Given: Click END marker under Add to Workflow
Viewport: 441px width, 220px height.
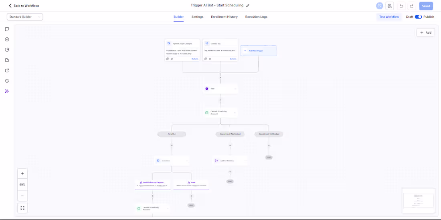Looking at the screenshot, I should click(x=230, y=181).
